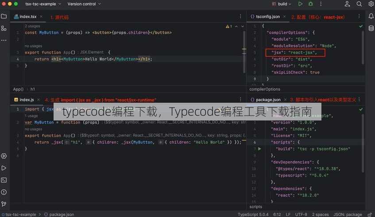The image size is (375, 217).
Task: Click the compilerOptions breadcrumb
Action: 264,89
